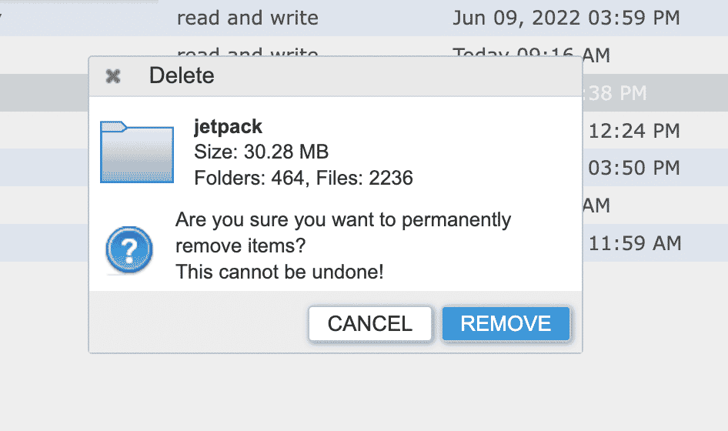Select the Jun 09, 2022 03:59 PM row

(x=566, y=18)
